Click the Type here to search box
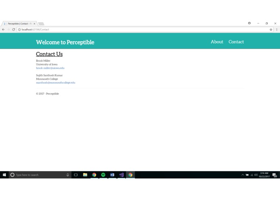Viewport: 280px width, 199px height. (x=40, y=175)
